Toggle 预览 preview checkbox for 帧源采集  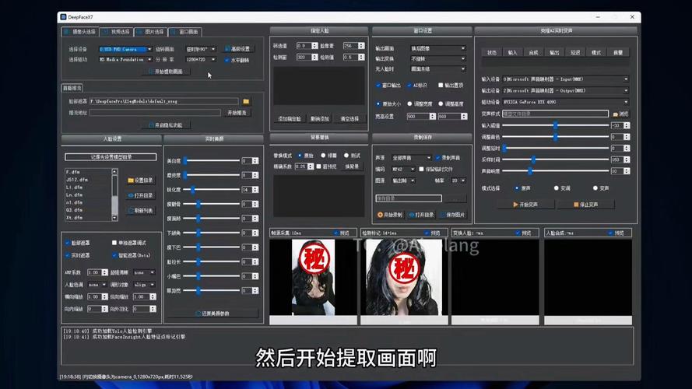(x=336, y=233)
